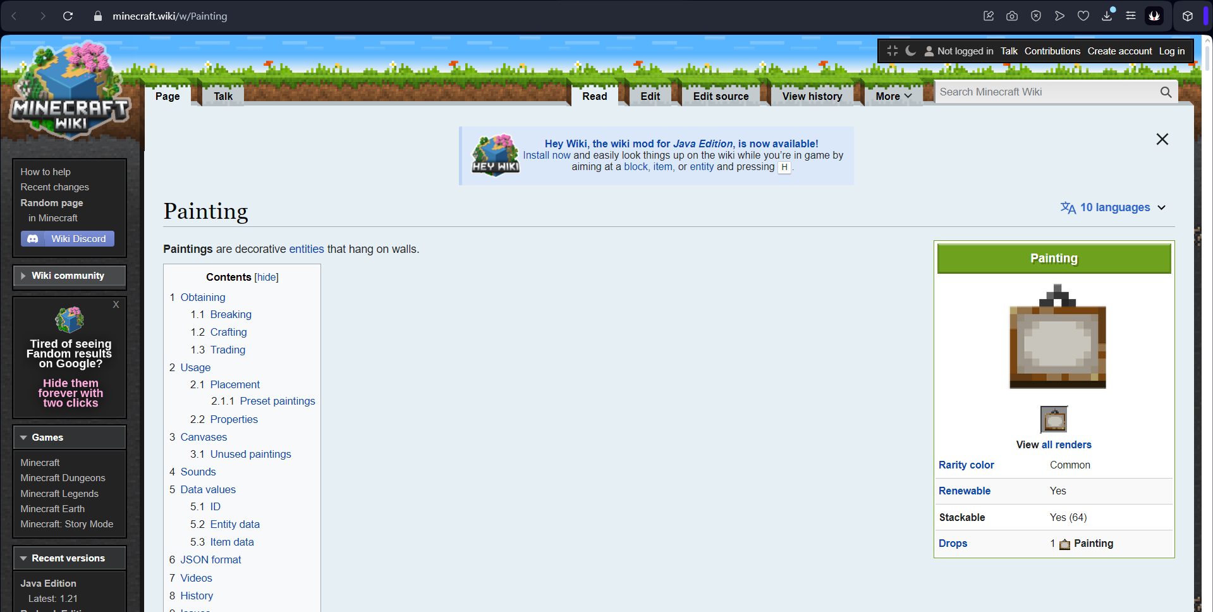
Task: Hide the table of contents
Action: [x=266, y=277]
